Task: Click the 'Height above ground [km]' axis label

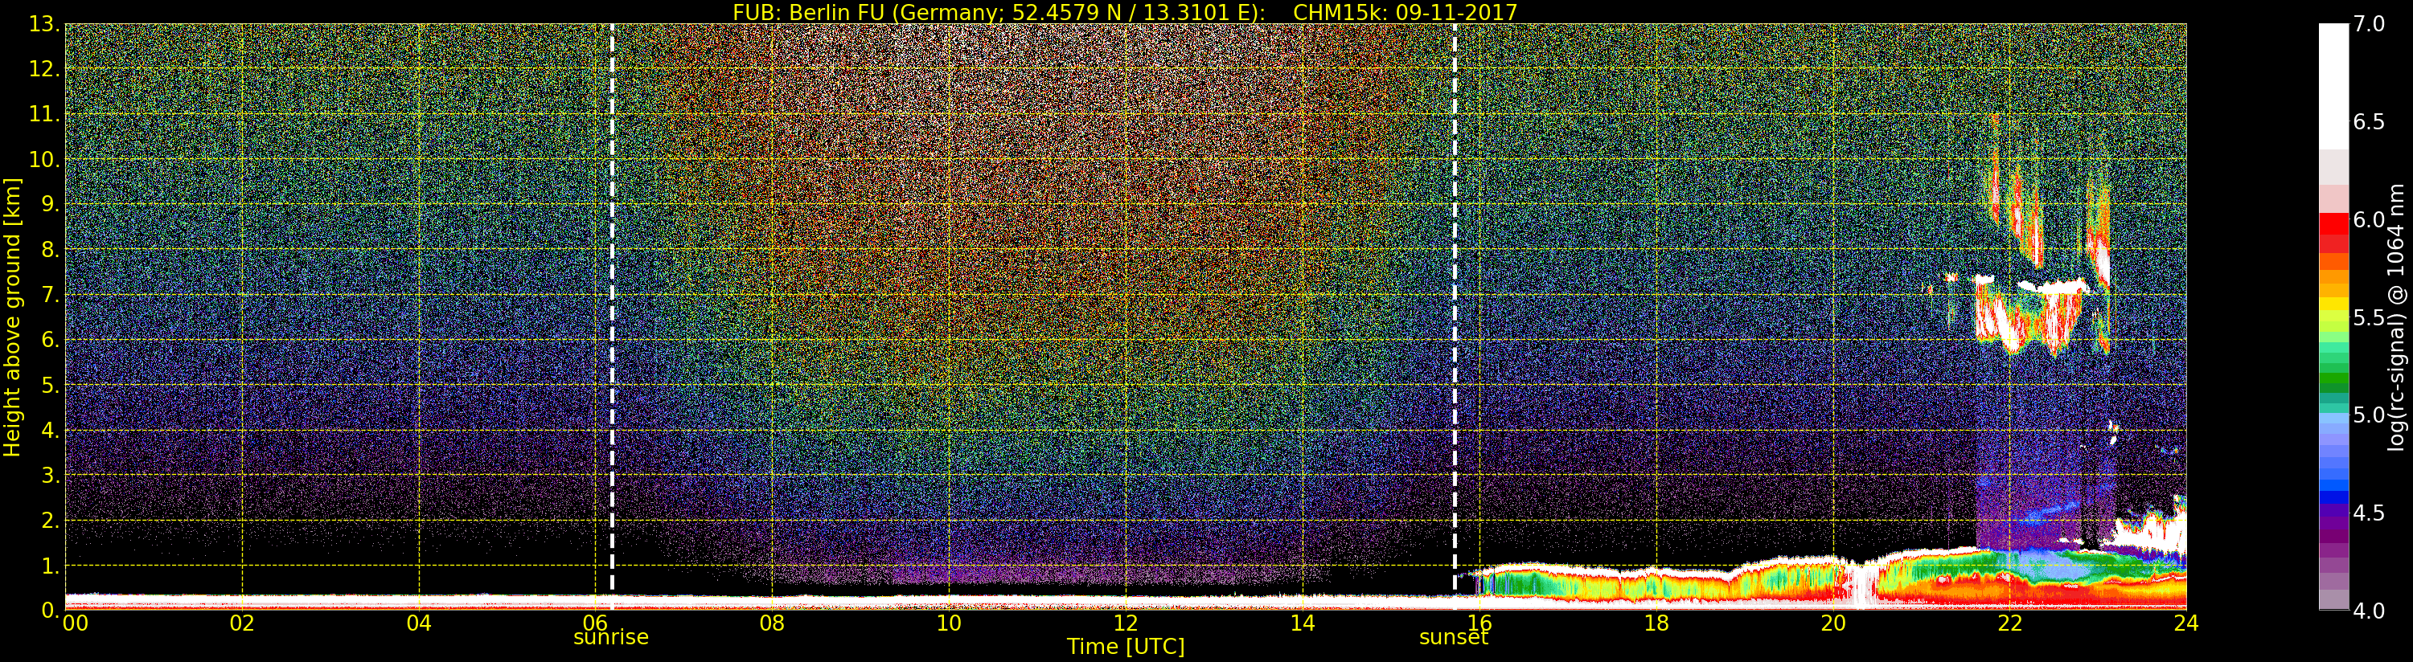Action: pyautogui.click(x=12, y=317)
